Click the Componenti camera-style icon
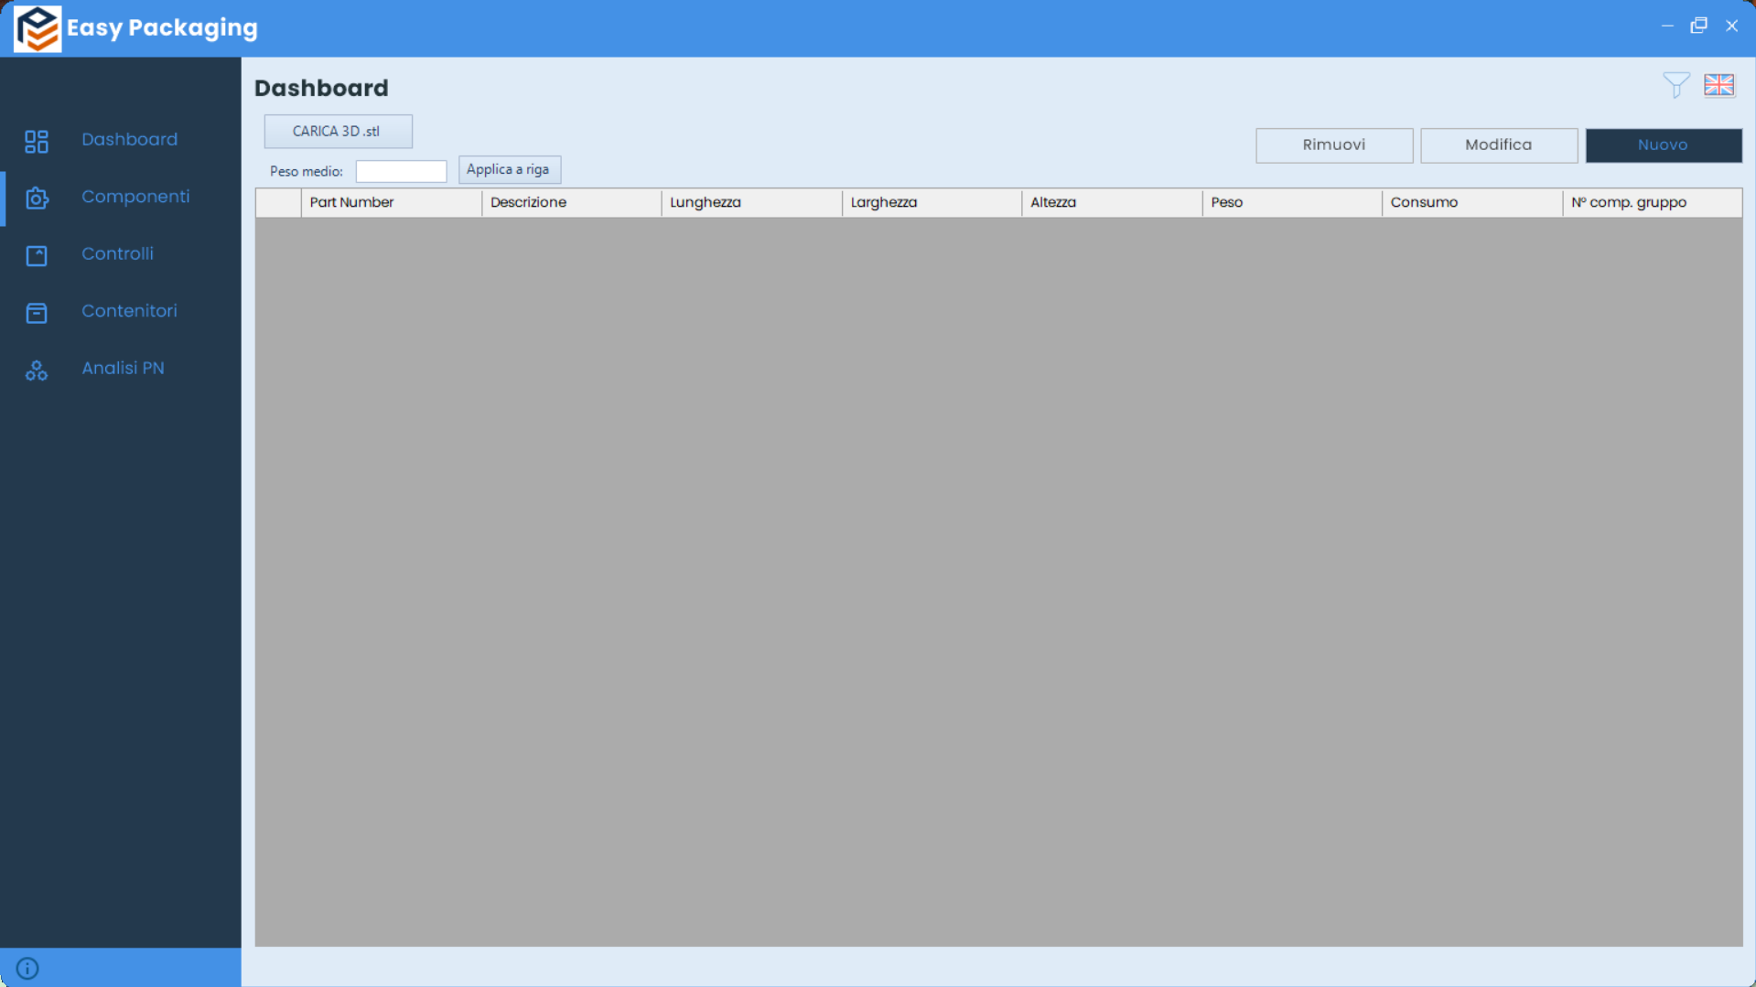The image size is (1756, 987). [x=37, y=198]
